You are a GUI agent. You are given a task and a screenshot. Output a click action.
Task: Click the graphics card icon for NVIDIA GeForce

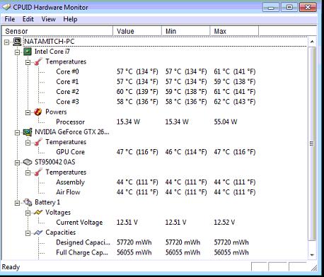pyautogui.click(x=28, y=132)
